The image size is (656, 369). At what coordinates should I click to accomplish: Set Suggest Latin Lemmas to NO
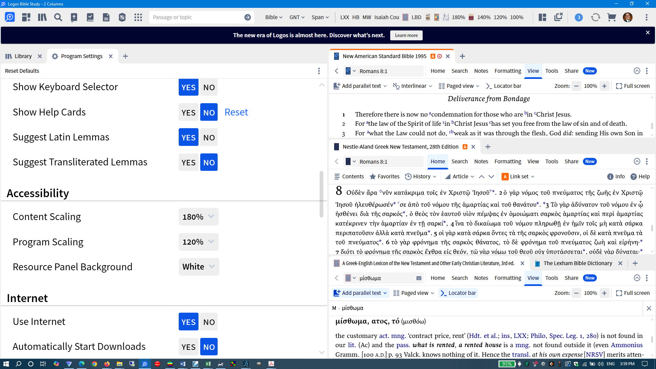point(209,137)
